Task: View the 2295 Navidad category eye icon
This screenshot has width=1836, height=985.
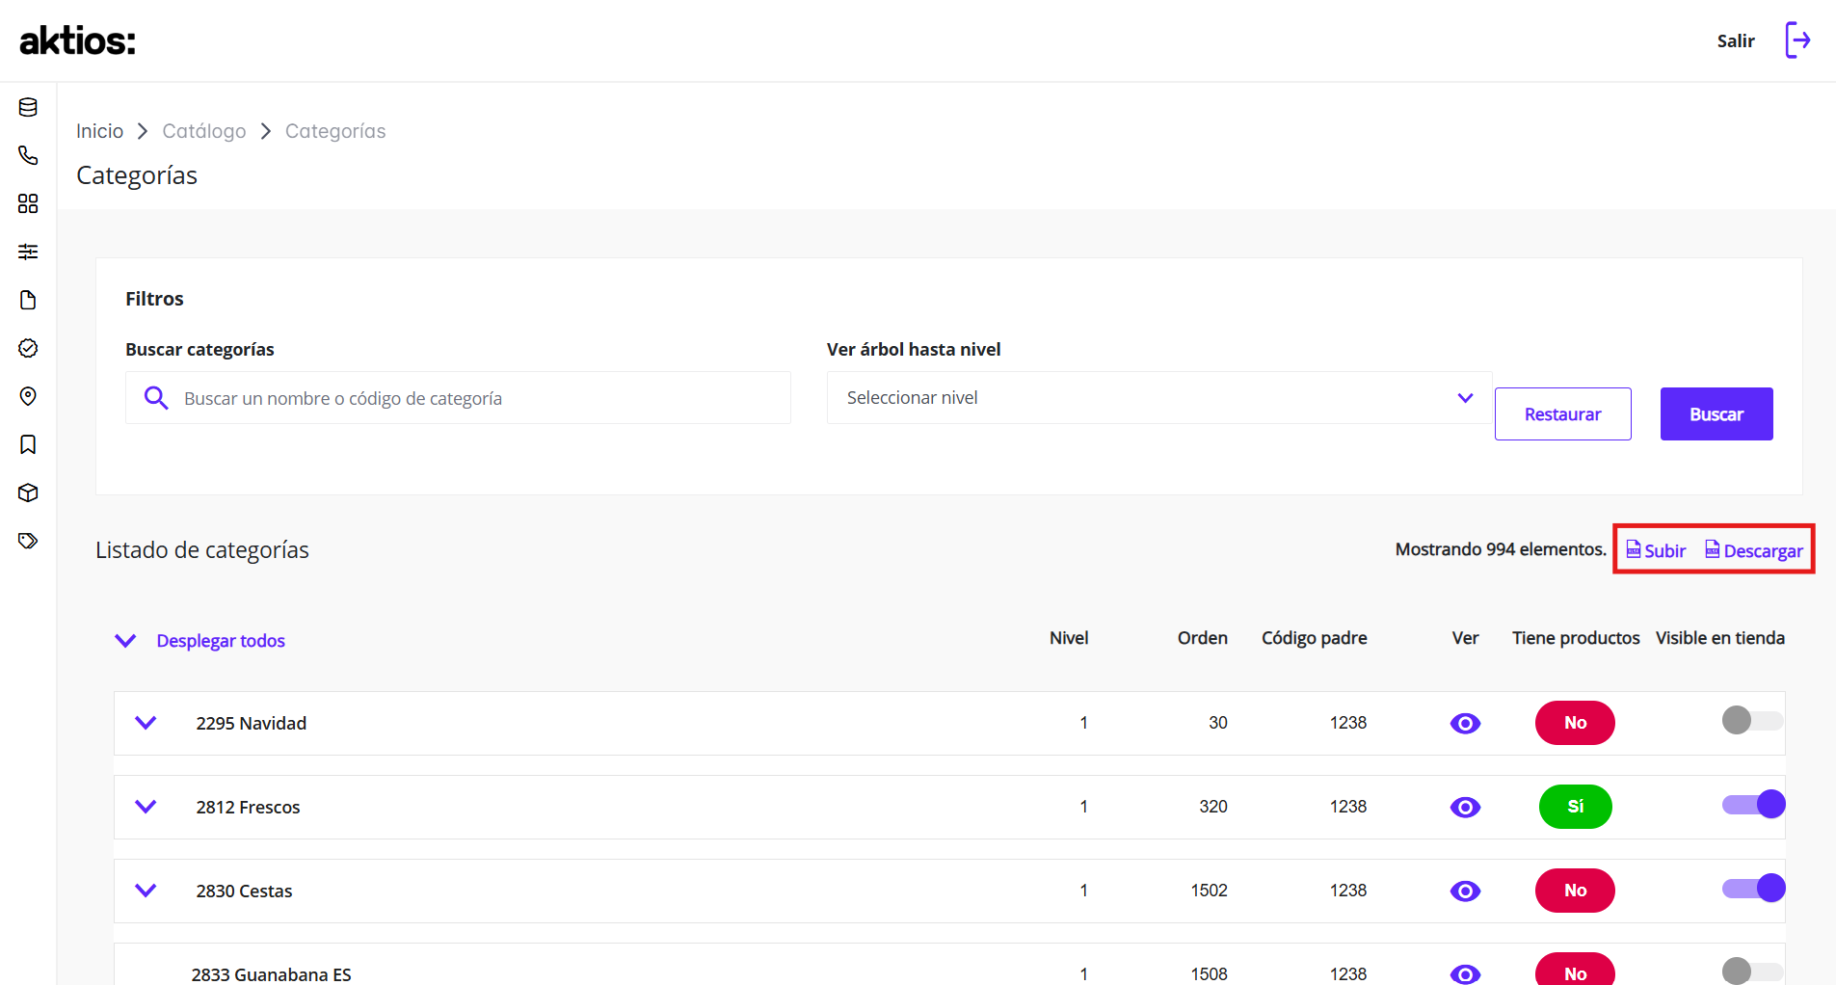Action: click(x=1465, y=723)
